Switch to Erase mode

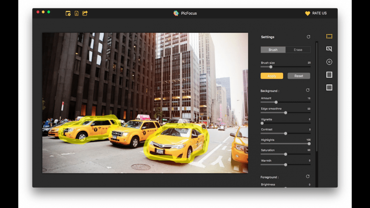pos(298,50)
